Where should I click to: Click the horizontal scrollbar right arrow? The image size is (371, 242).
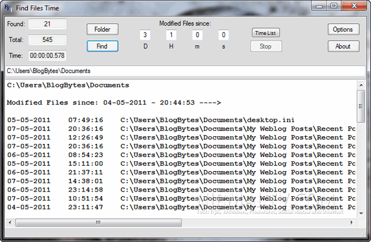pyautogui.click(x=352, y=223)
